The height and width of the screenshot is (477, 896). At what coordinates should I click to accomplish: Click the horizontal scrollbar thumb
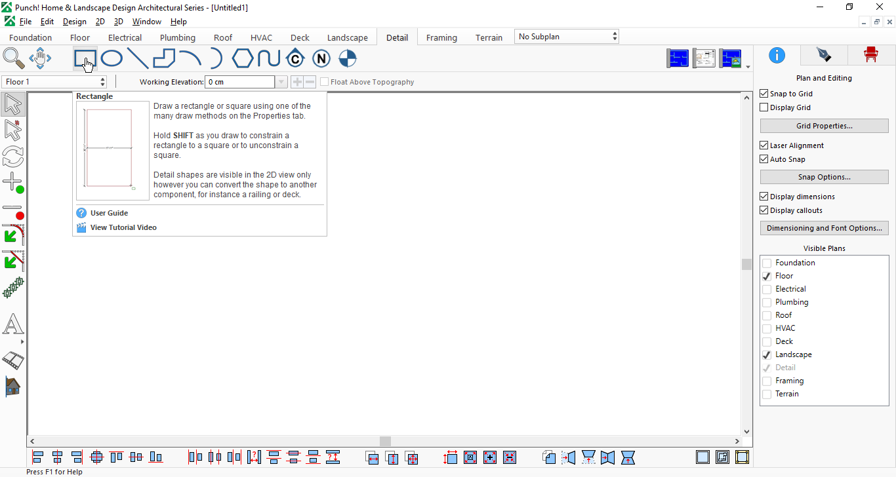tap(385, 442)
